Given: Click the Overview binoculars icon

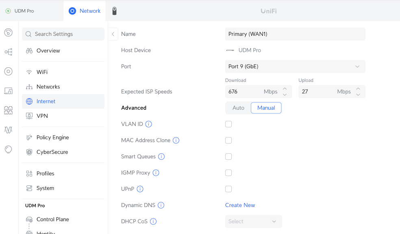Looking at the screenshot, I should (29, 51).
